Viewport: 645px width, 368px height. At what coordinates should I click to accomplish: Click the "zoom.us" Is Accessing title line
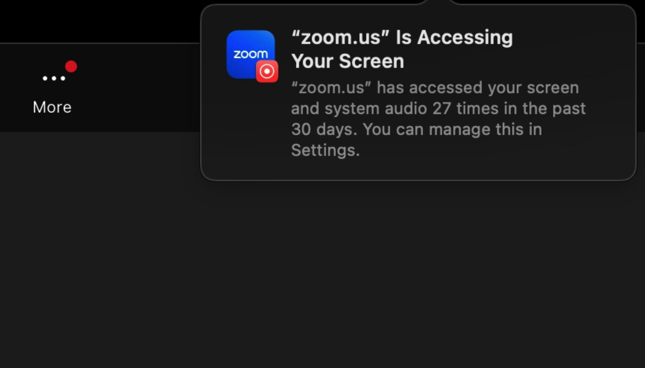(402, 38)
